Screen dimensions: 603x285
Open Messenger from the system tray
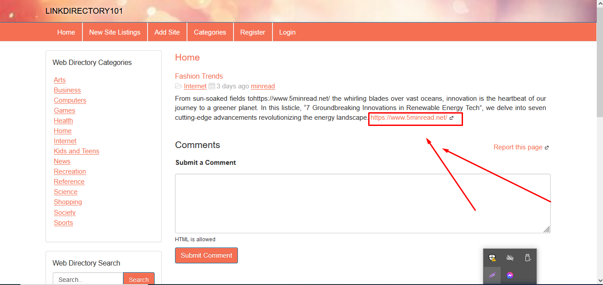510,275
